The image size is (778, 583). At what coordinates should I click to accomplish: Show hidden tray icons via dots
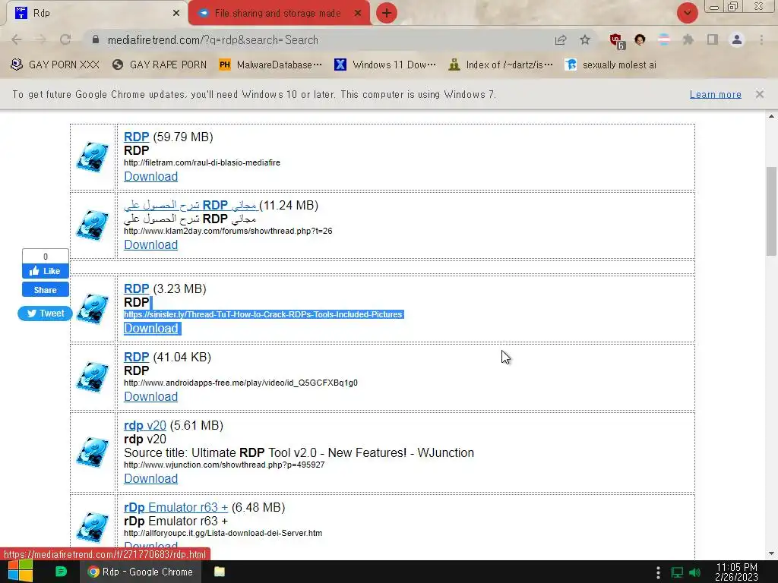pyautogui.click(x=658, y=572)
